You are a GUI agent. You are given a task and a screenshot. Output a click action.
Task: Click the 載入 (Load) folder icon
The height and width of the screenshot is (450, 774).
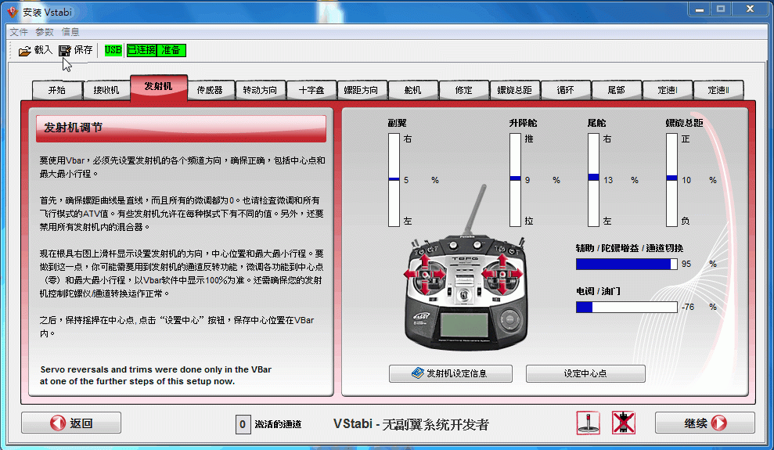25,51
